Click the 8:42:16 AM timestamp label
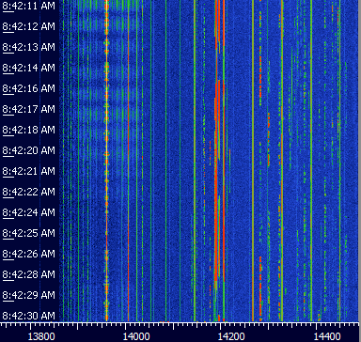This screenshot has height=342, width=361. click(29, 88)
